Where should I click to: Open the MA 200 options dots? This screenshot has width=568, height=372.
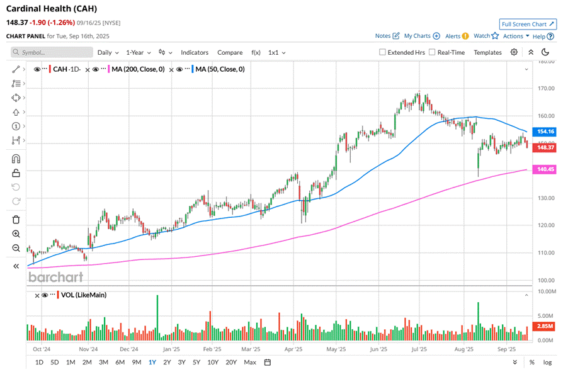pos(104,69)
